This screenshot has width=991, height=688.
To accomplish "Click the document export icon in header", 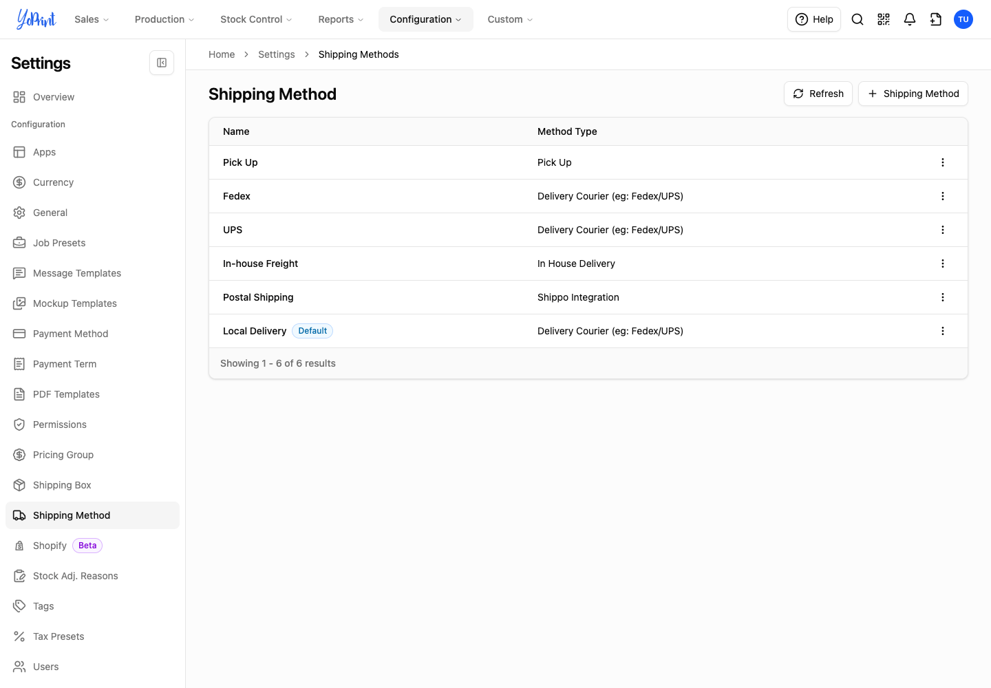I will tap(936, 19).
